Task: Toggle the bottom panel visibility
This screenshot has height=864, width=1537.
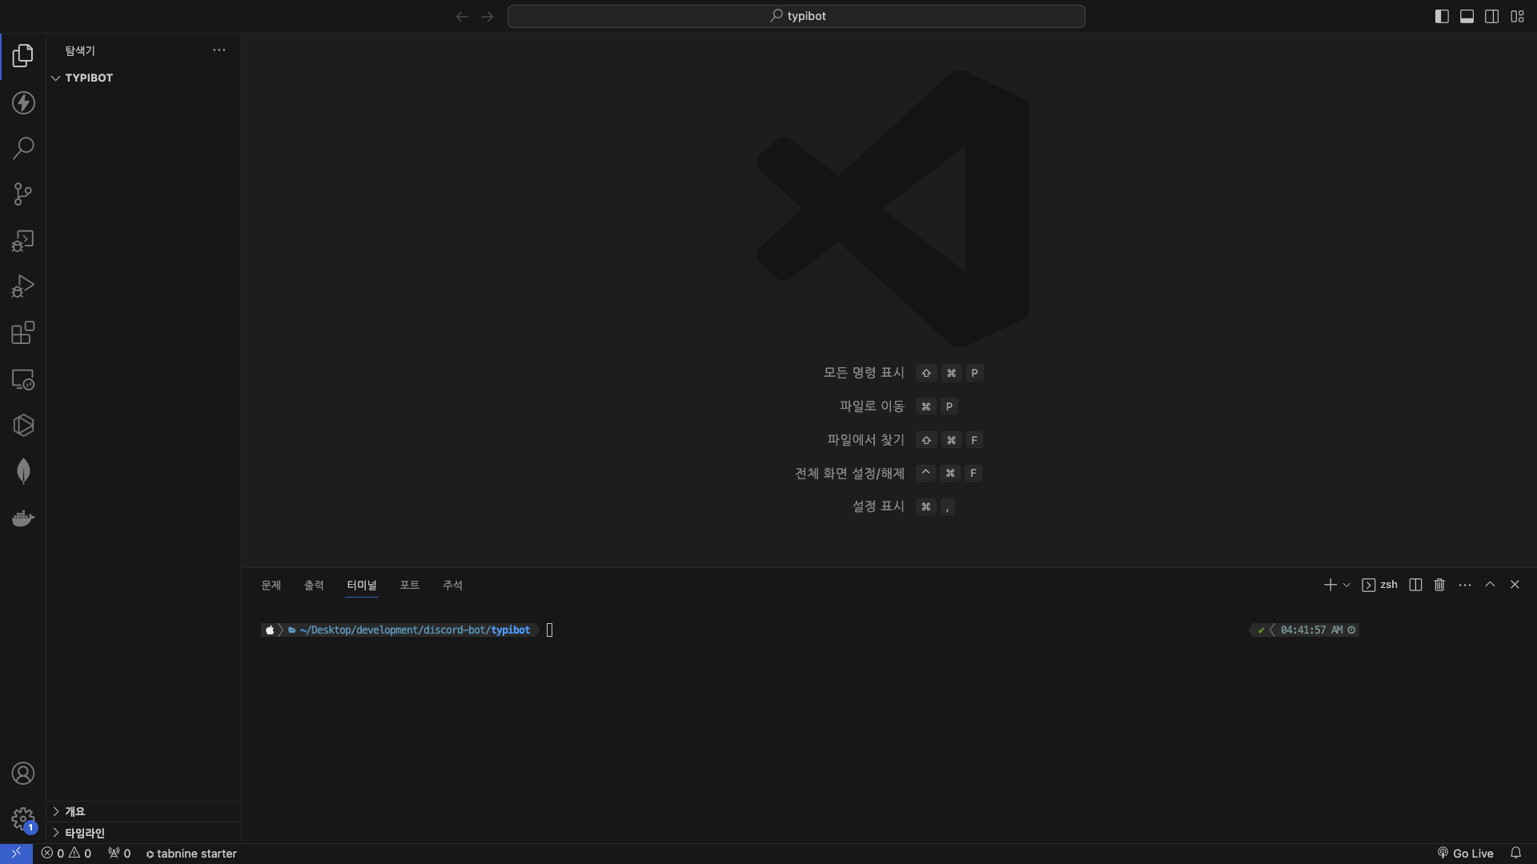Action: (1467, 16)
